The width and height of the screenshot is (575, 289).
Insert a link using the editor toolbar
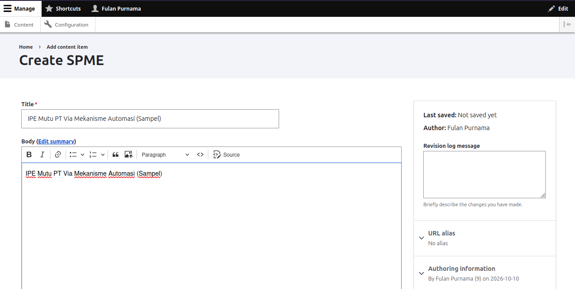(58, 154)
